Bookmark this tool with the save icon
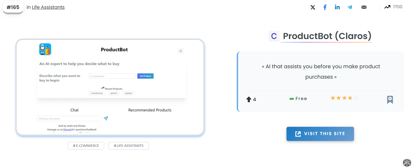 (390, 100)
